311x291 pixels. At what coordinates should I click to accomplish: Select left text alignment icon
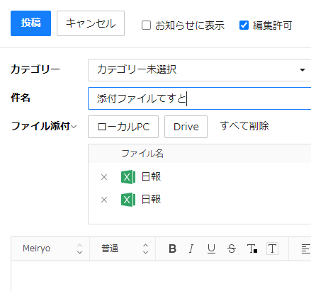306,249
